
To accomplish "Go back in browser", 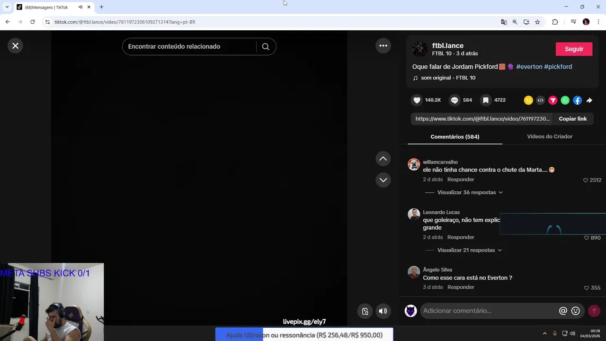I will point(8,22).
